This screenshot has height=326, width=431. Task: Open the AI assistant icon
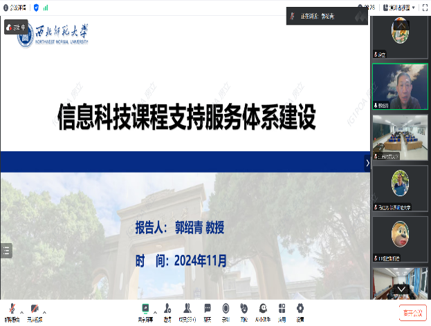click(x=263, y=309)
